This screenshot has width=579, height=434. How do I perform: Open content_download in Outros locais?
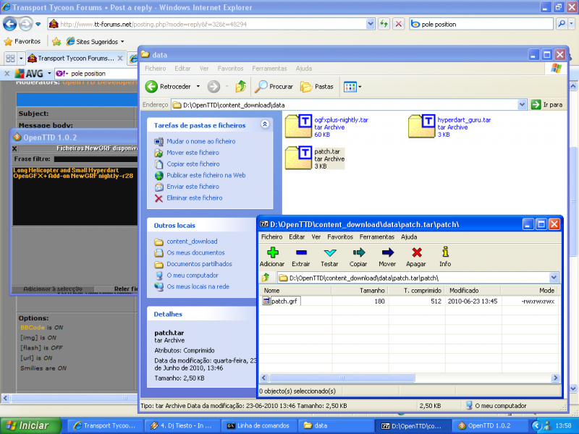(192, 242)
